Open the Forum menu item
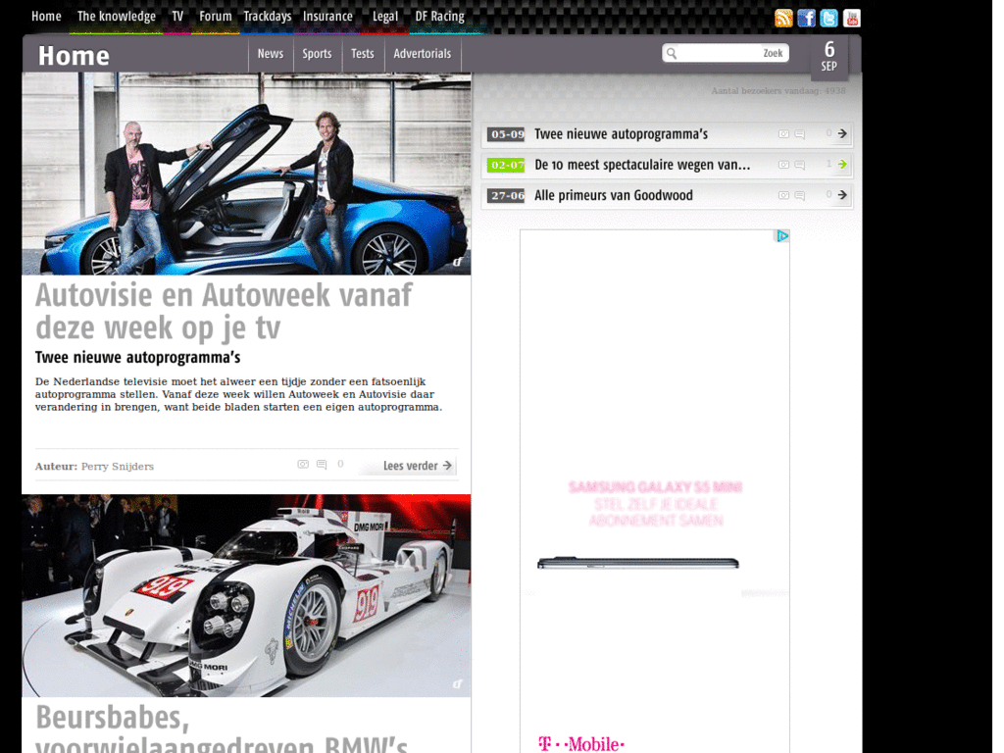Viewport: 1004px width, 753px height. pos(215,17)
